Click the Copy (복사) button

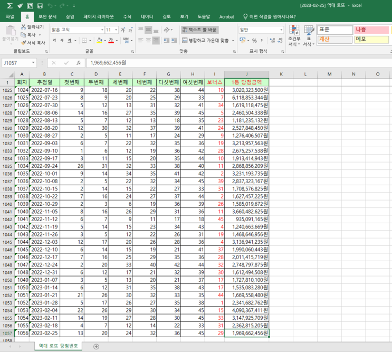[28, 35]
